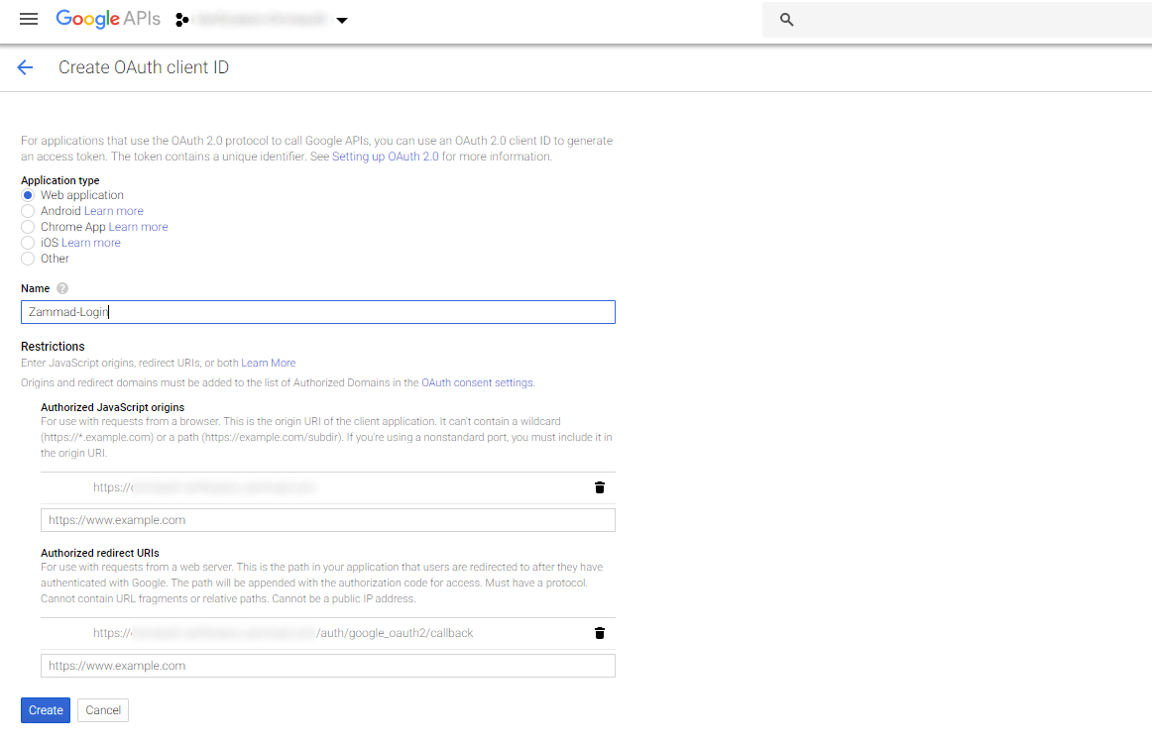Select Android application type
This screenshot has height=744, width=1152.
[x=28, y=212]
